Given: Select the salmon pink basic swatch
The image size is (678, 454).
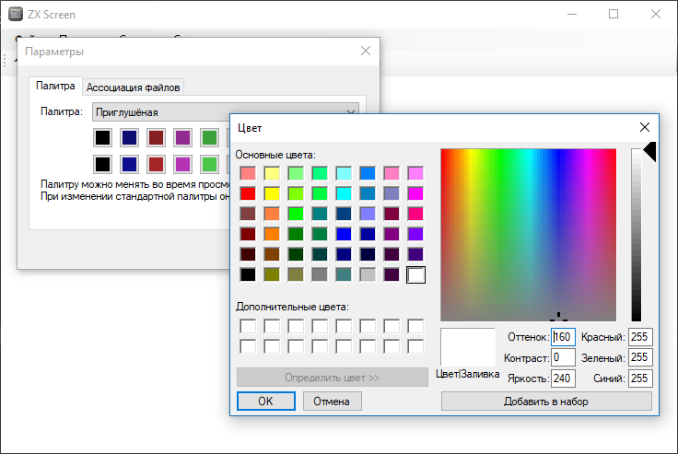Looking at the screenshot, I should [x=248, y=173].
